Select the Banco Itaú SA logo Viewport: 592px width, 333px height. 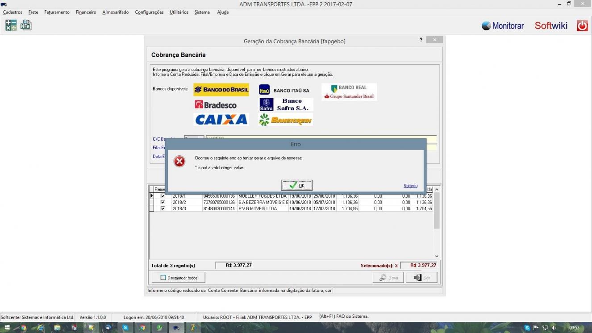284,90
